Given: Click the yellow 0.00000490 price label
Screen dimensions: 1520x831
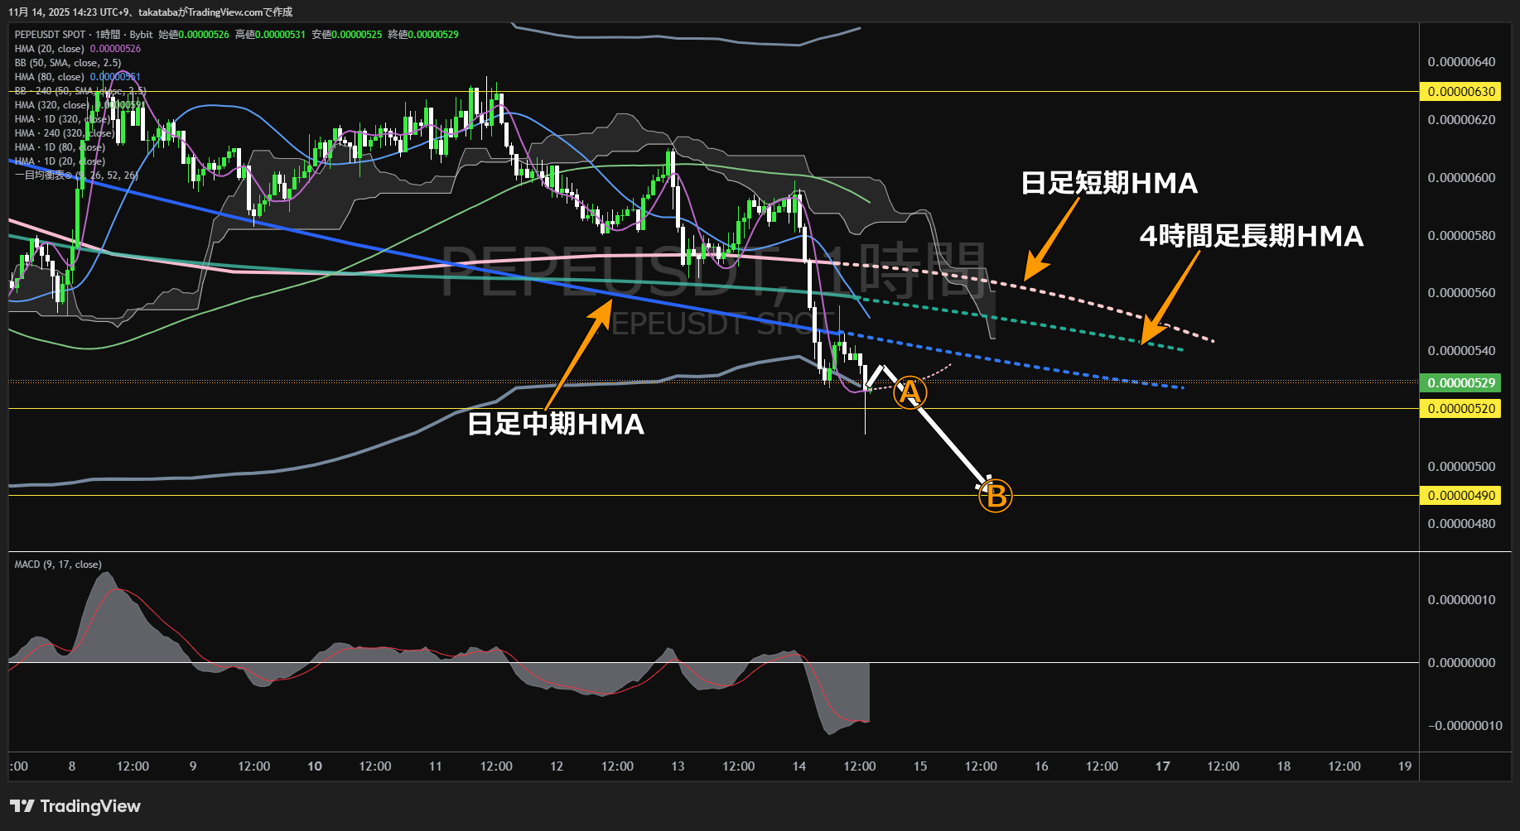Looking at the screenshot, I should point(1461,496).
